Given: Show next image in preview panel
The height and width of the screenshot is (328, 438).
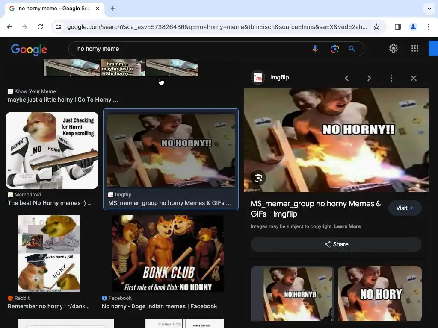Looking at the screenshot, I should tap(369, 78).
